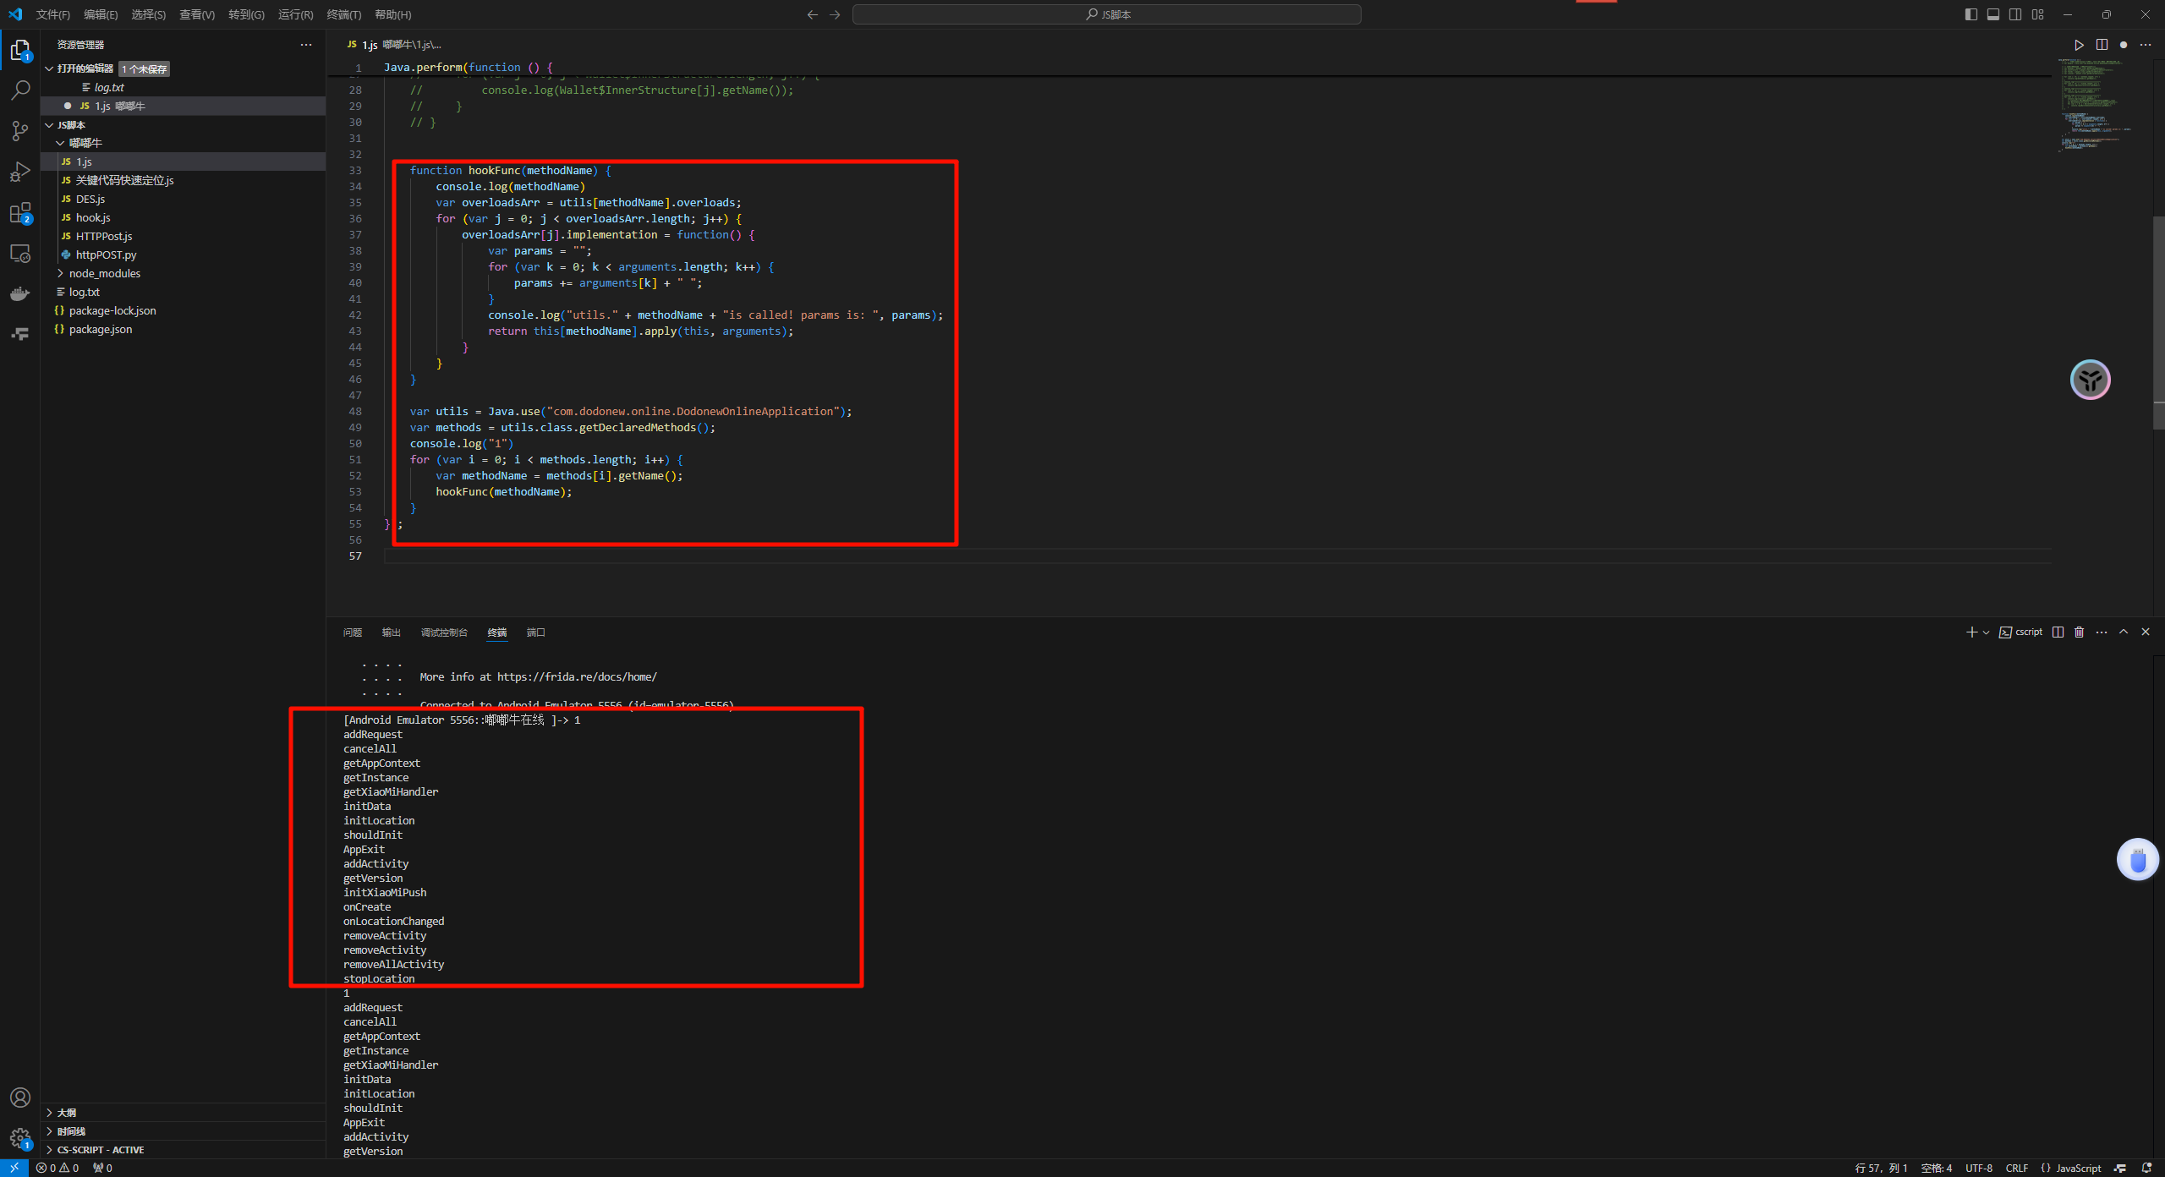
Task: Open the Extensions view
Action: click(20, 212)
